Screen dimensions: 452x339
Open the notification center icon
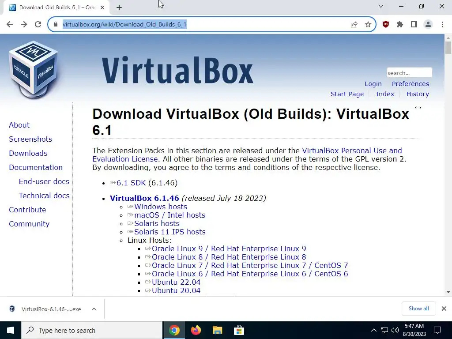[x=437, y=330]
